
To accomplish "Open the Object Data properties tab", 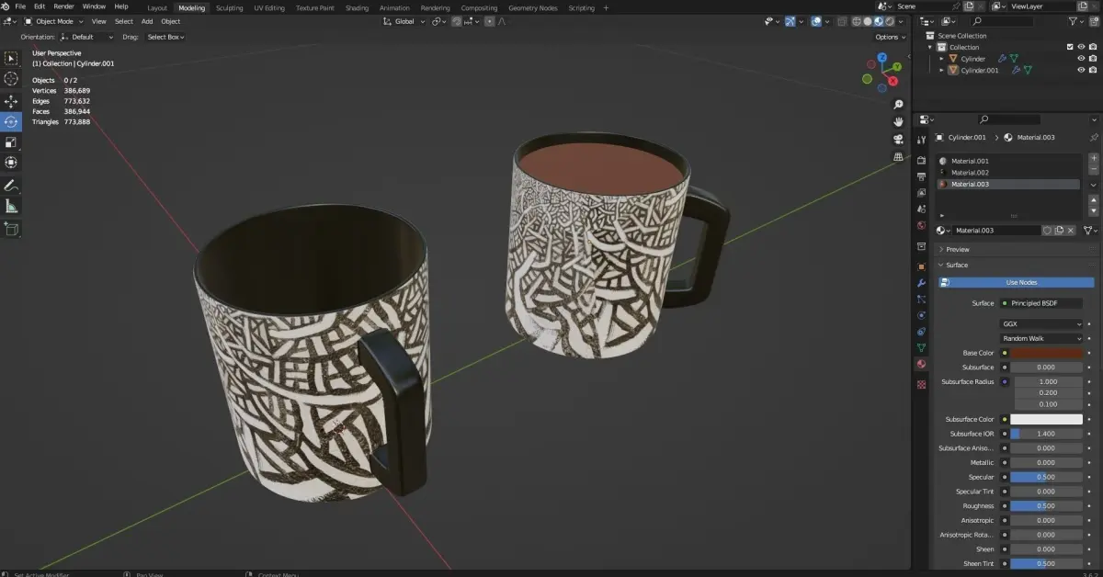I will click(x=921, y=348).
